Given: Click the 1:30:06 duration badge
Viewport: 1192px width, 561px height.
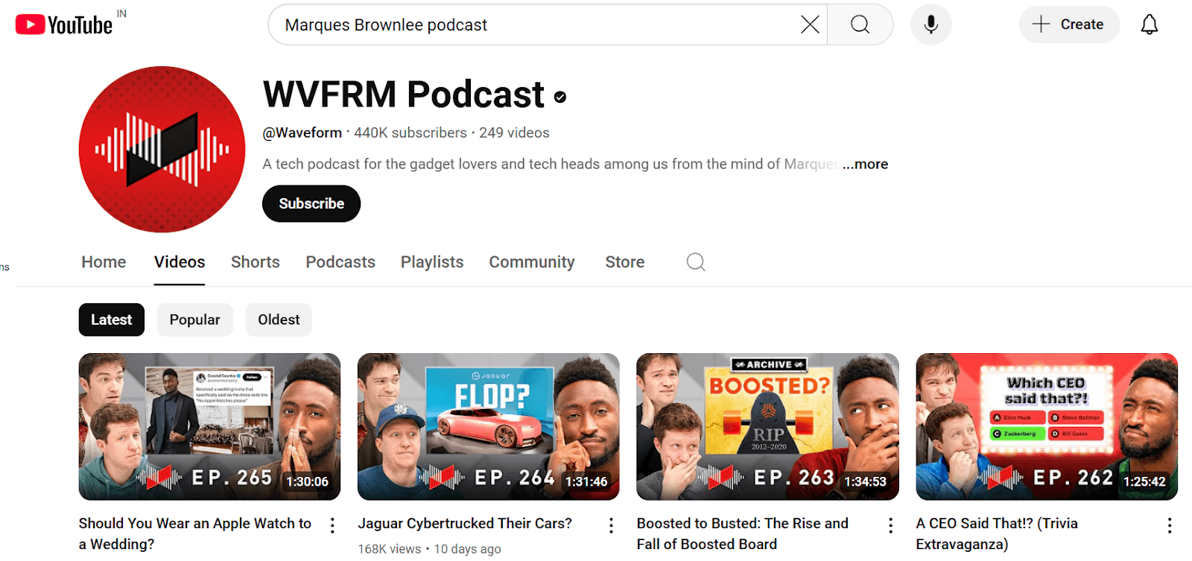Looking at the screenshot, I should (x=308, y=482).
